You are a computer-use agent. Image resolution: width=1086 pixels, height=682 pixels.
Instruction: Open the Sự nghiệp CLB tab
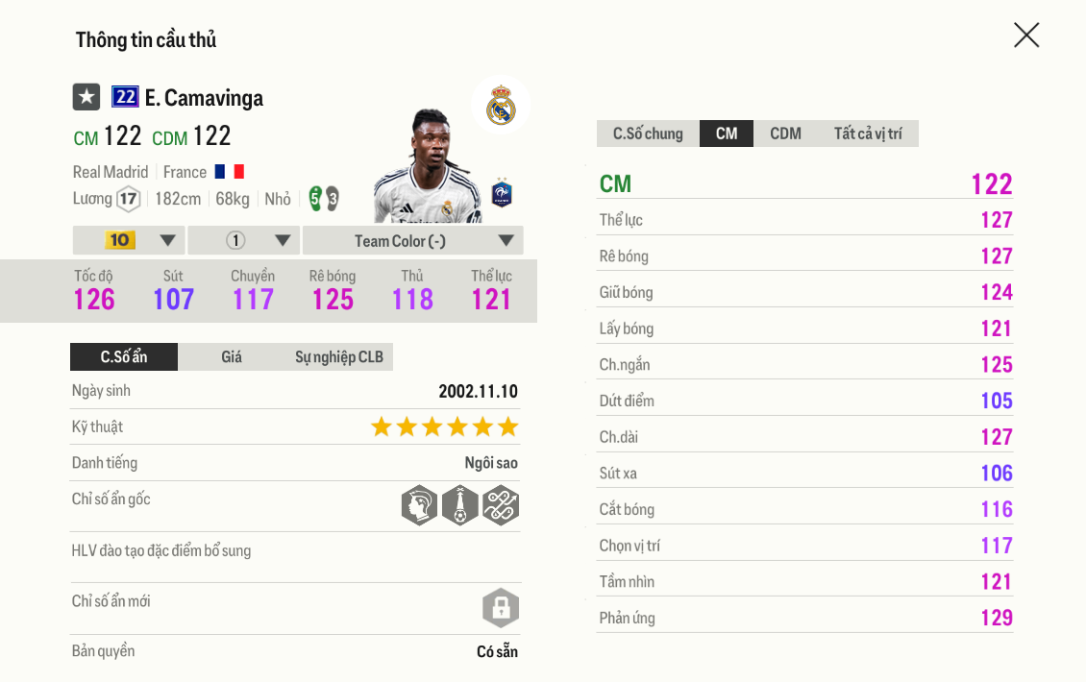[338, 356]
